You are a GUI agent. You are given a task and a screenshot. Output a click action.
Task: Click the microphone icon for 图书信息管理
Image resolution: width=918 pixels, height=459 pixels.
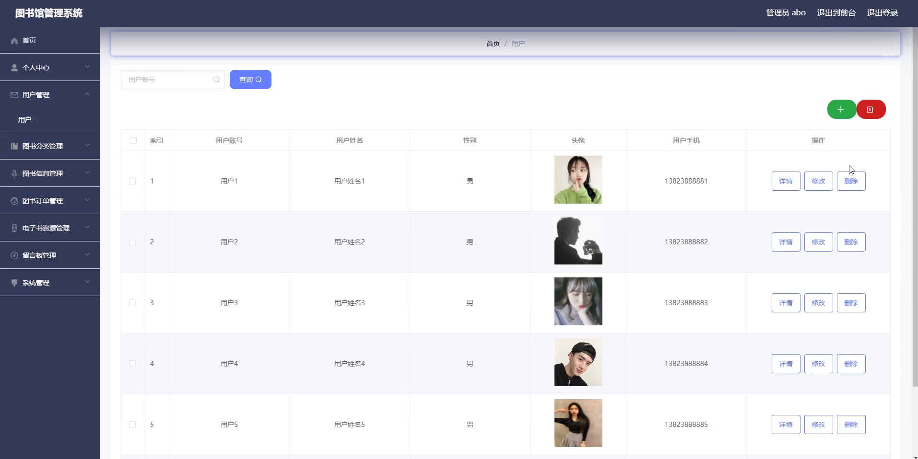pos(14,173)
